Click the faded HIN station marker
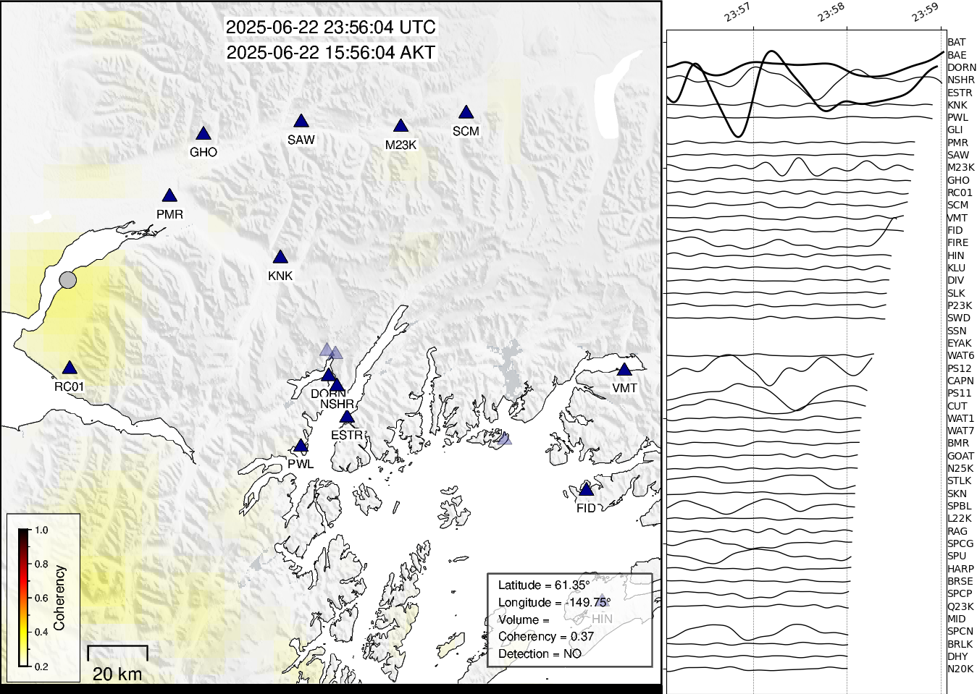Viewport: 977px width, 694px height. click(x=601, y=601)
